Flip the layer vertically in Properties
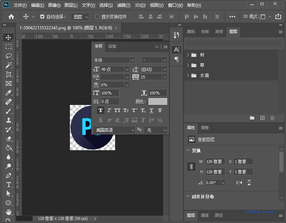The image size is (286, 223). point(249,182)
